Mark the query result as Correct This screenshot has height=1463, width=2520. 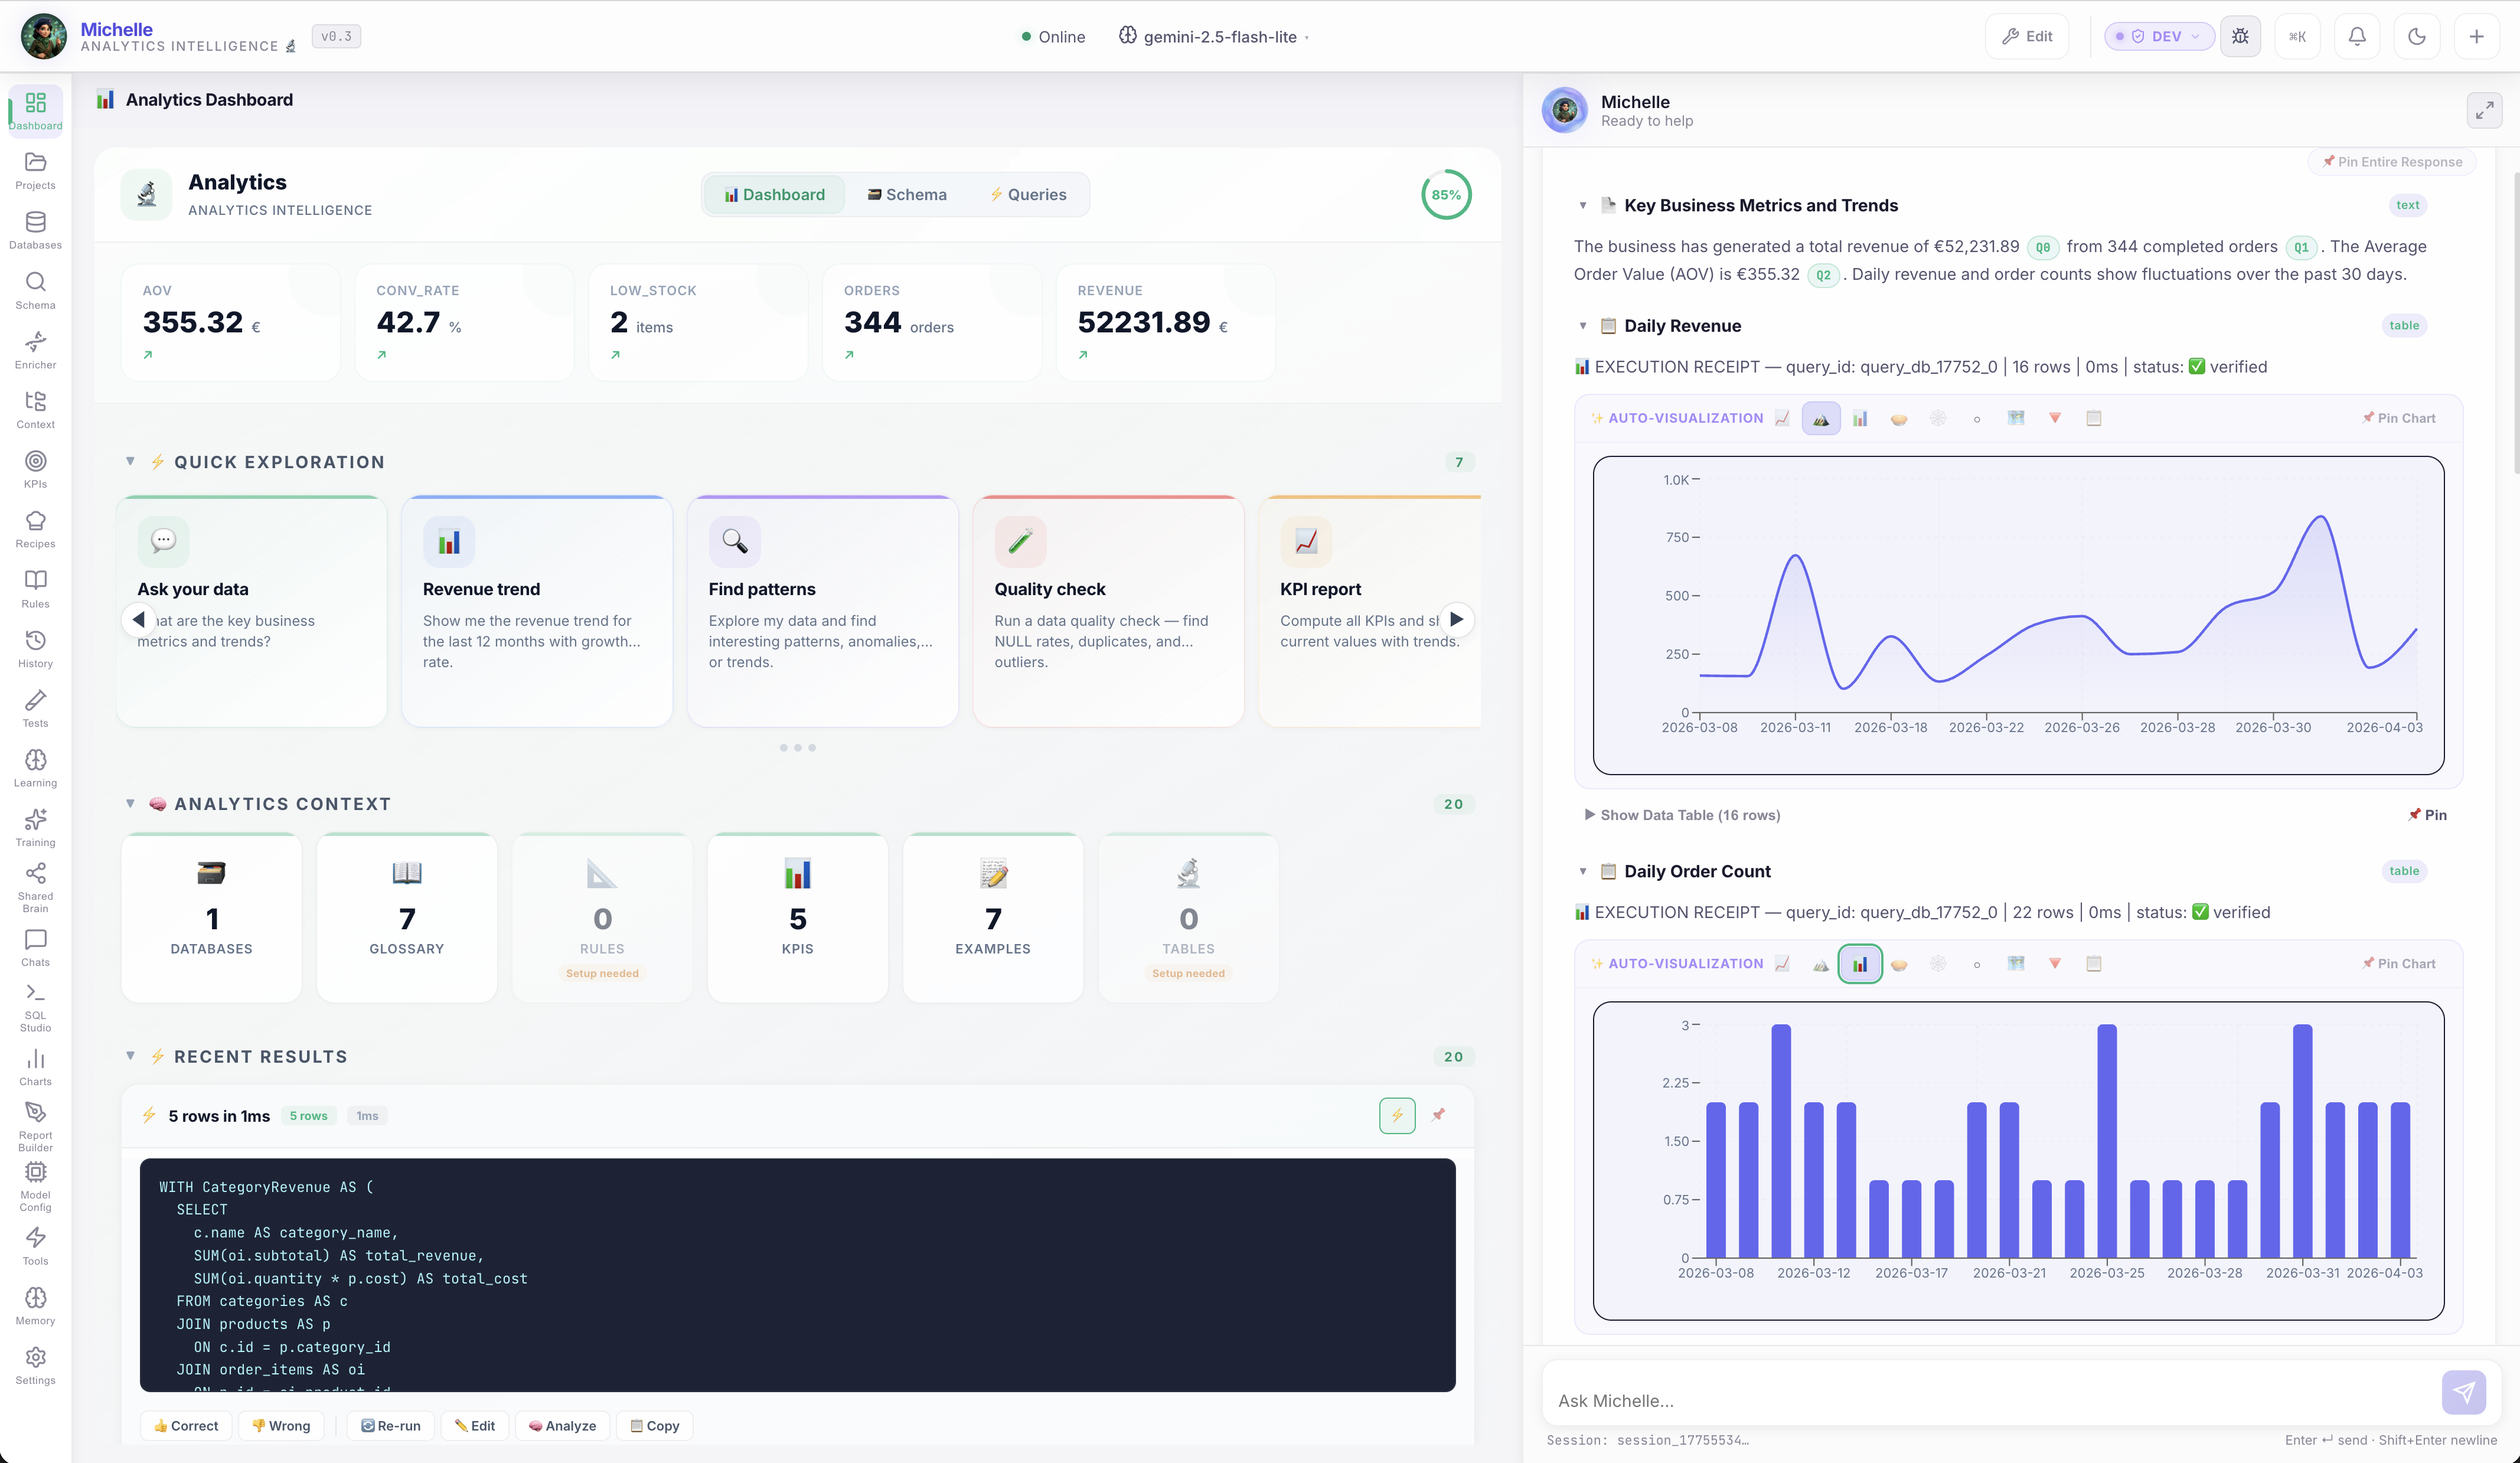(x=186, y=1425)
